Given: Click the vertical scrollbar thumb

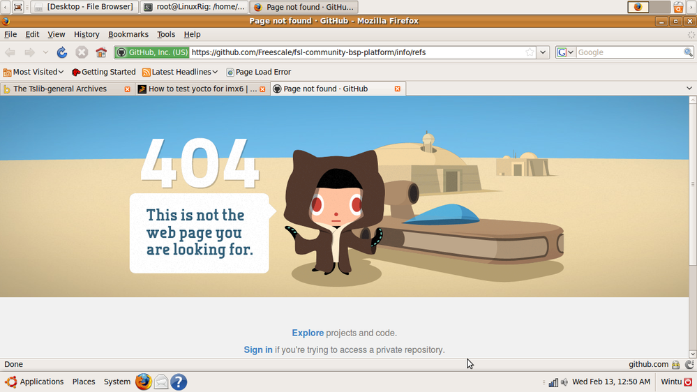Looking at the screenshot, I should tap(693, 184).
